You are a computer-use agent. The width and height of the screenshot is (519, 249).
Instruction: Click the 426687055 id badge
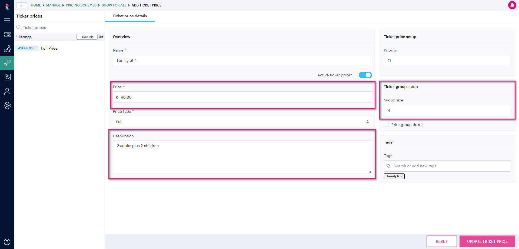pyautogui.click(x=27, y=48)
